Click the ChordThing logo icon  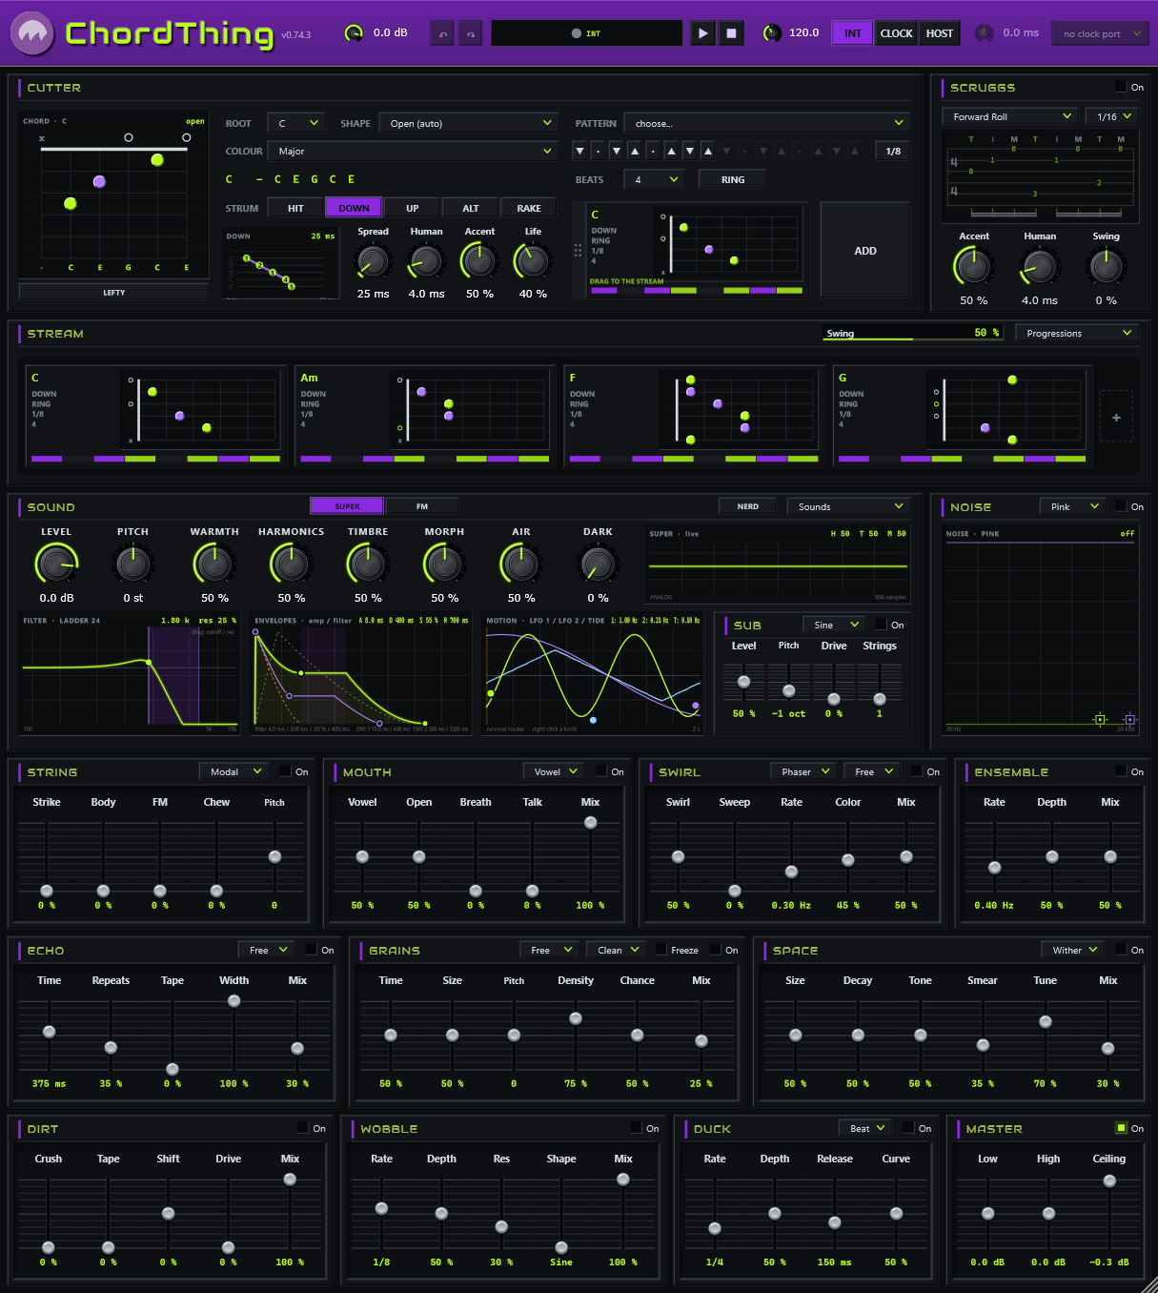(x=32, y=34)
